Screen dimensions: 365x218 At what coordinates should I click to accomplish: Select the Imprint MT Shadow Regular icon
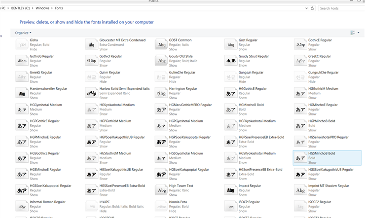coord(300,190)
